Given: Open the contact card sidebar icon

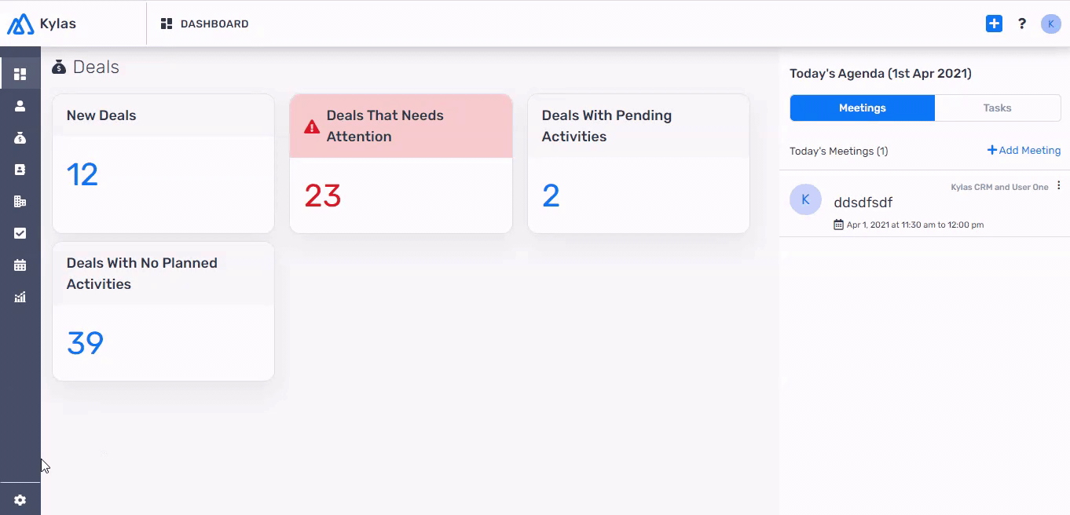Looking at the screenshot, I should [20, 170].
